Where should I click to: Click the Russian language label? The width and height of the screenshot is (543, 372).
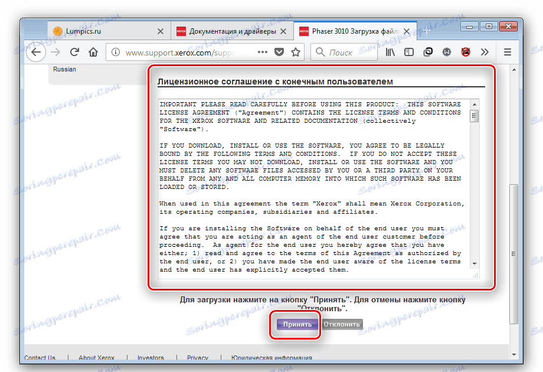point(64,69)
